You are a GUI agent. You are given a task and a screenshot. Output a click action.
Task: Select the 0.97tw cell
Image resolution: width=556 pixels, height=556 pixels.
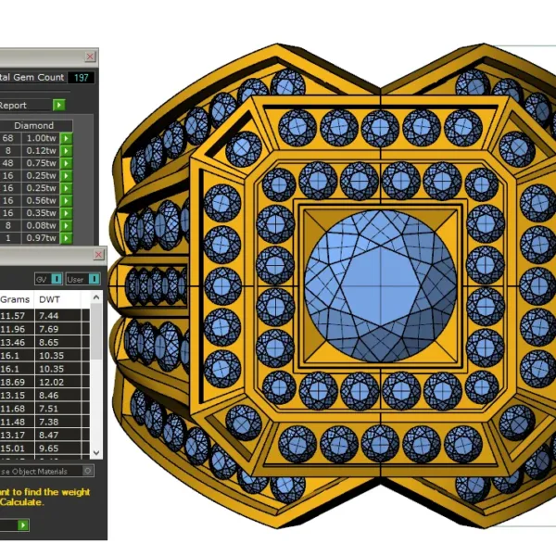[41, 238]
